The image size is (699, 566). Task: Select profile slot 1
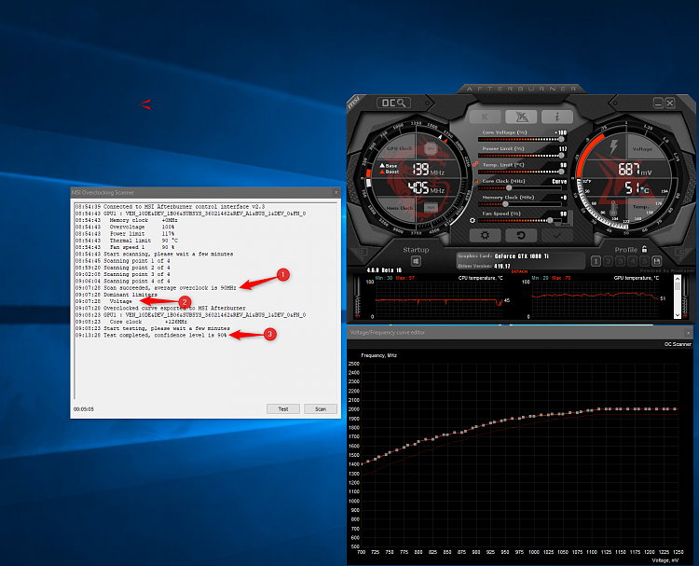(x=596, y=261)
